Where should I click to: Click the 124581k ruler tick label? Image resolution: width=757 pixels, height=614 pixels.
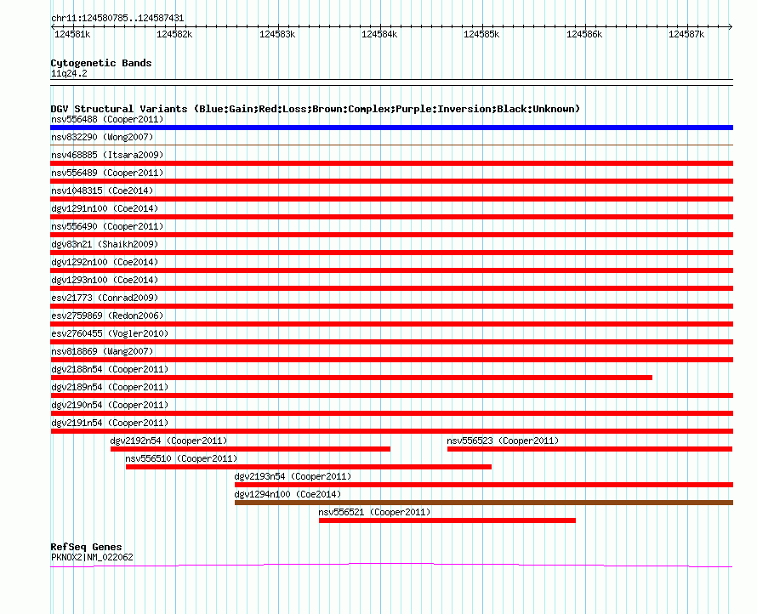[x=72, y=34]
